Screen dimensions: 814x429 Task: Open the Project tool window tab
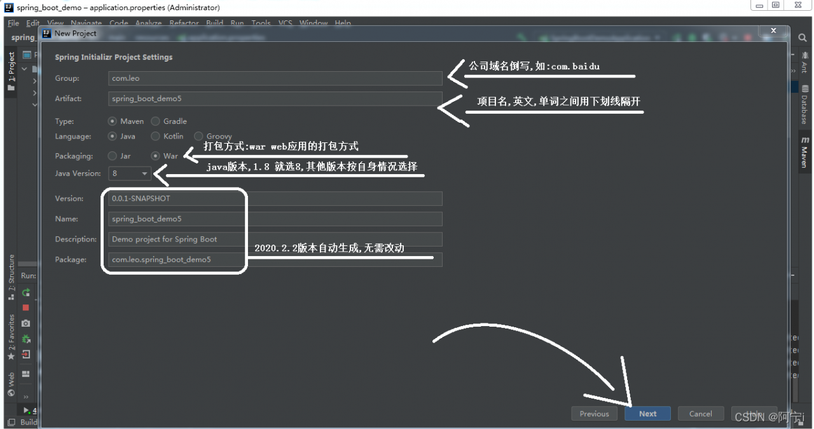[11, 71]
